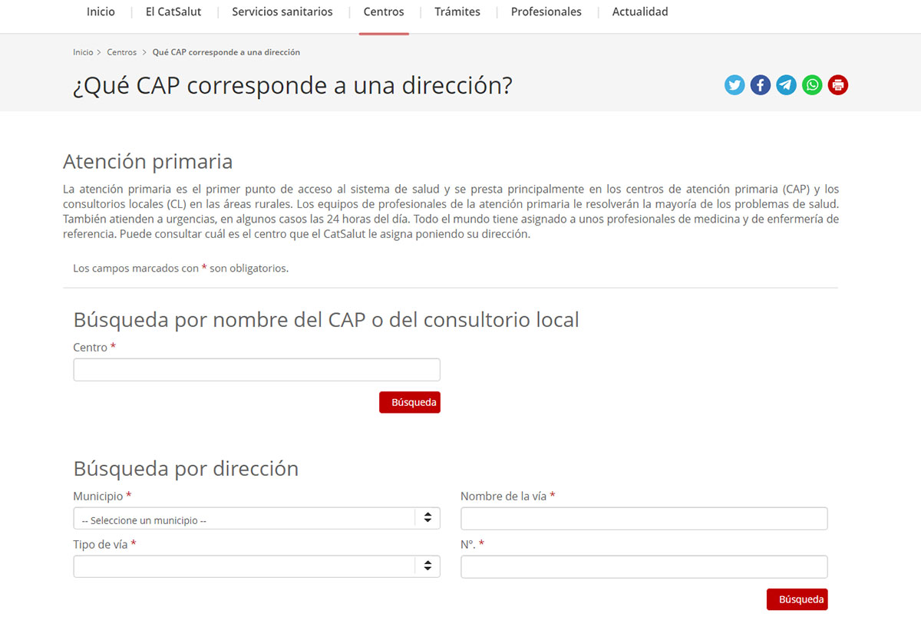Open the Municipio dropdown

coord(256,519)
